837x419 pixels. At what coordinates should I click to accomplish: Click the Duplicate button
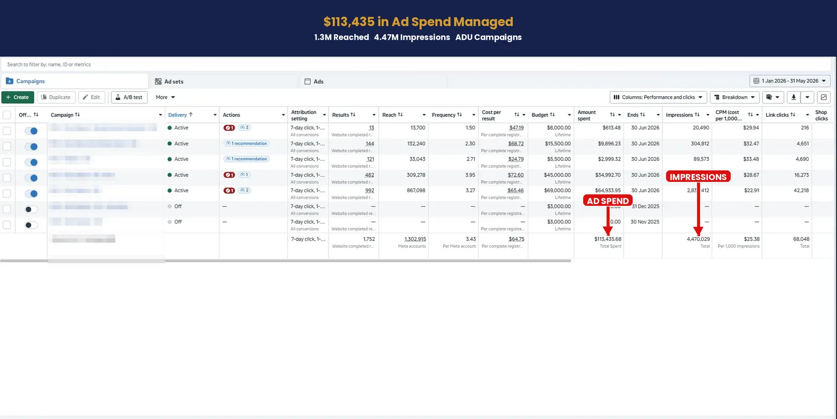(56, 97)
